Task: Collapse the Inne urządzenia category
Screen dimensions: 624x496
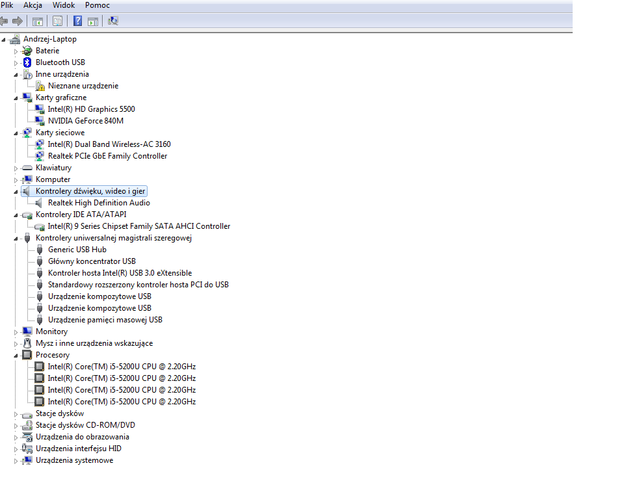Action: [16, 75]
